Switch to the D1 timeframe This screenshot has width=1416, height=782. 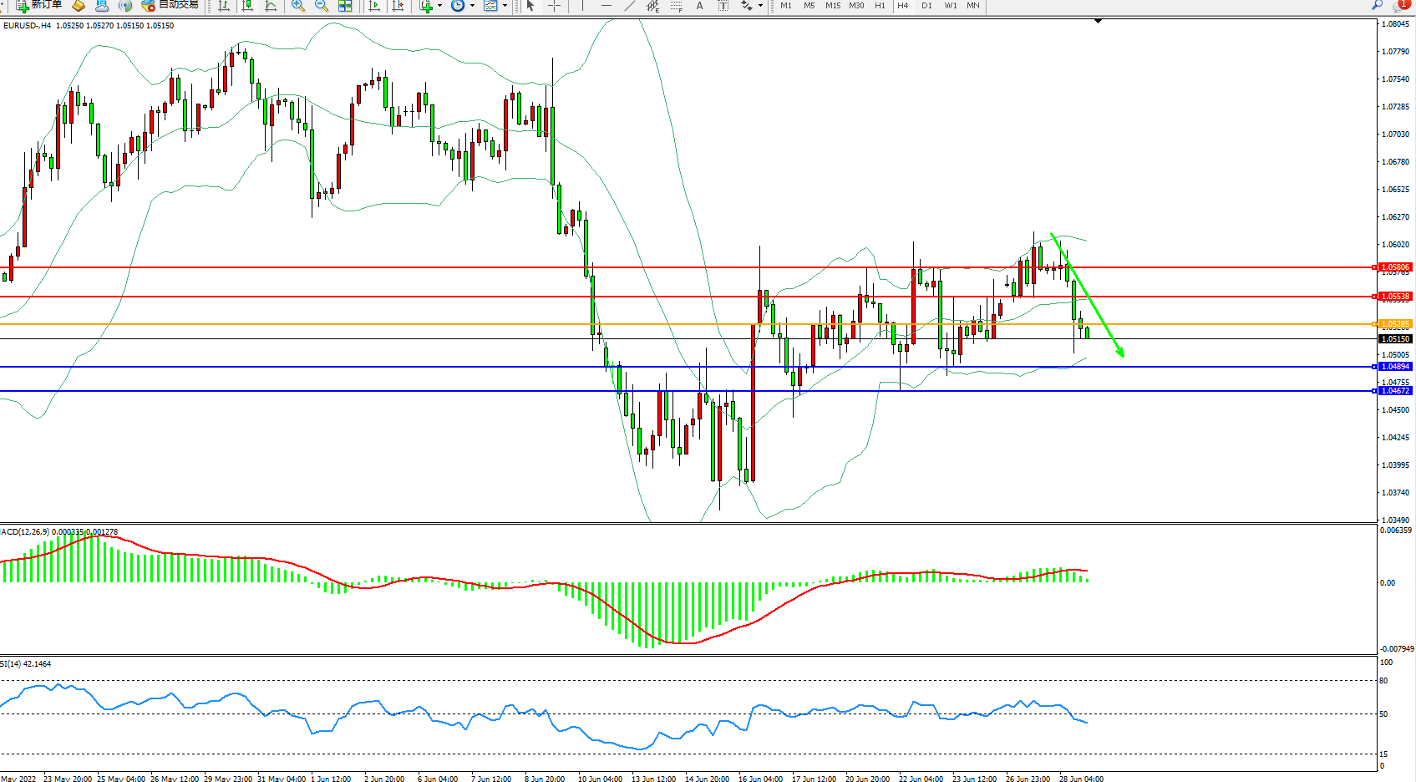coord(926,6)
